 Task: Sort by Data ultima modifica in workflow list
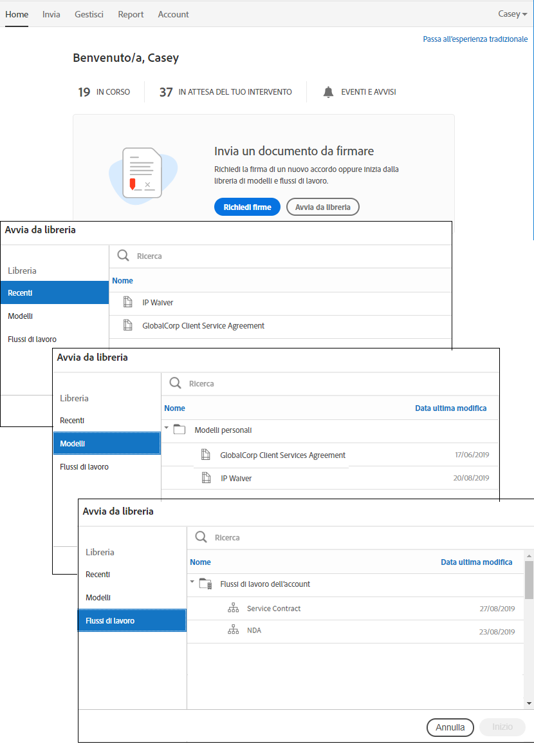[476, 562]
